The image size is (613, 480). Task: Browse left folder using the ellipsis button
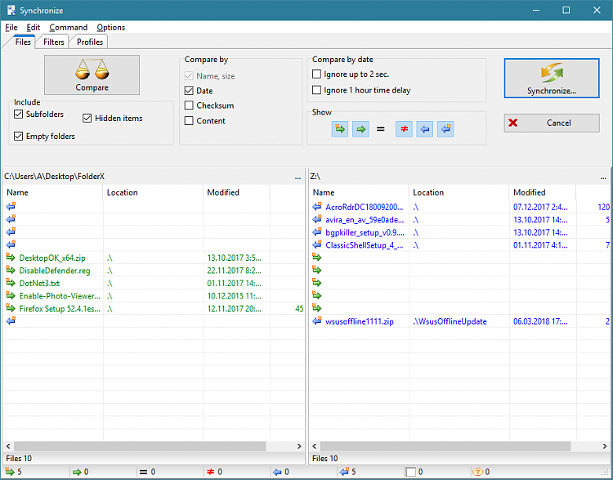coord(298,177)
